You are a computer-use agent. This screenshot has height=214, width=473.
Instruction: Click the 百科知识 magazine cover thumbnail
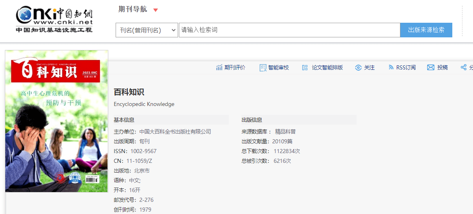(x=57, y=121)
